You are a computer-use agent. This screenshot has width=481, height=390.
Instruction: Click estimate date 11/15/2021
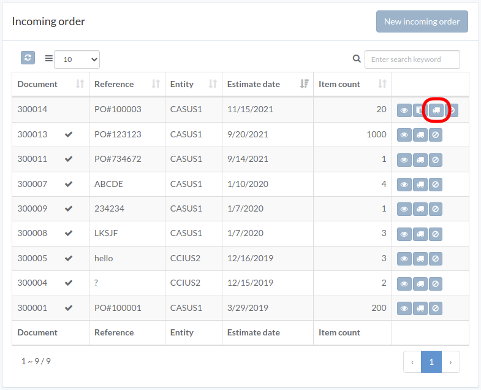(x=250, y=109)
